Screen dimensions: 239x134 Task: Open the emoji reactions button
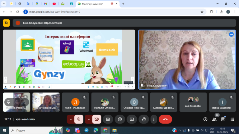[120, 119]
